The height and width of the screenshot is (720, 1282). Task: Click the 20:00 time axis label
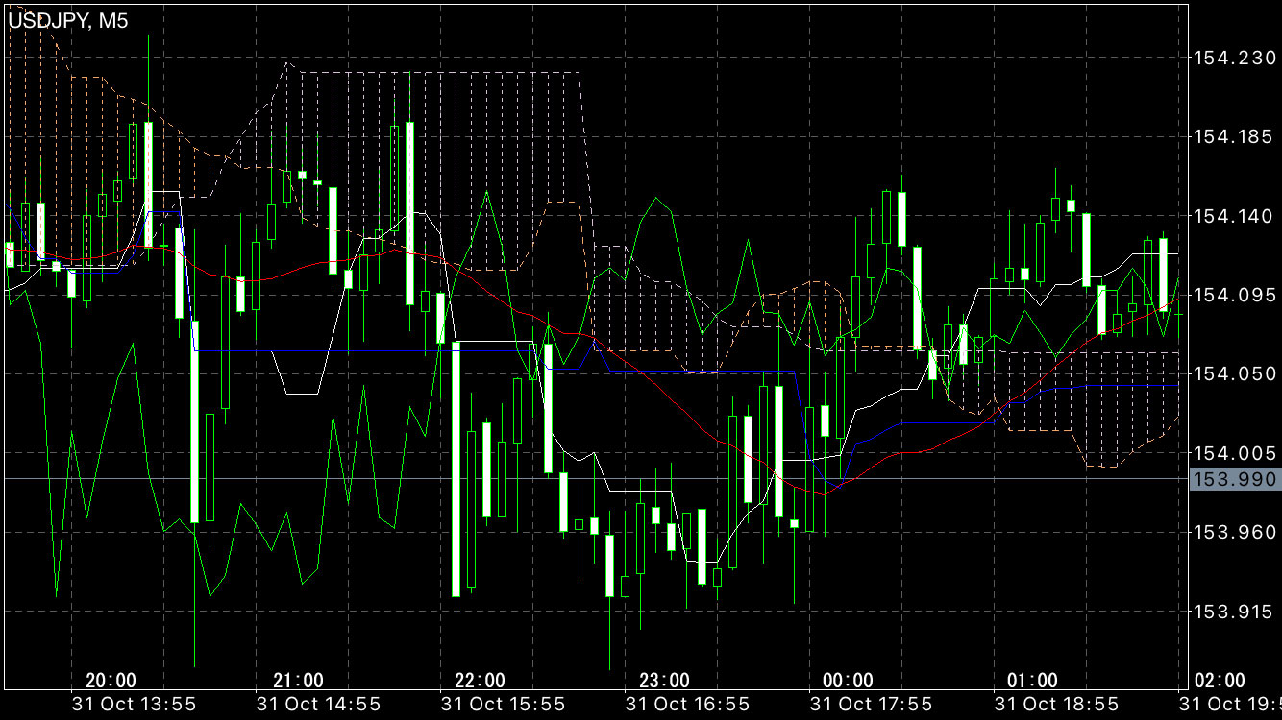[111, 681]
